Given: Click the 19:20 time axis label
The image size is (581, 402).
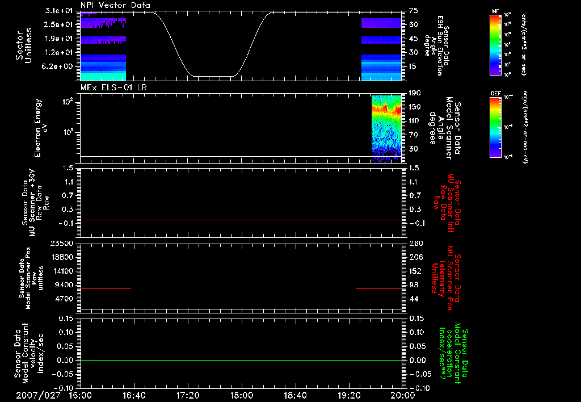Looking at the screenshot, I should pos(349,395).
